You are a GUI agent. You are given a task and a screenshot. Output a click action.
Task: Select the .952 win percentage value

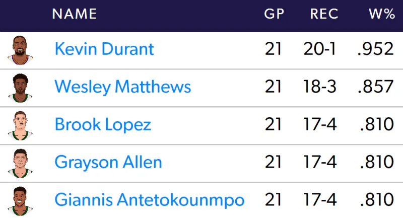[375, 49]
